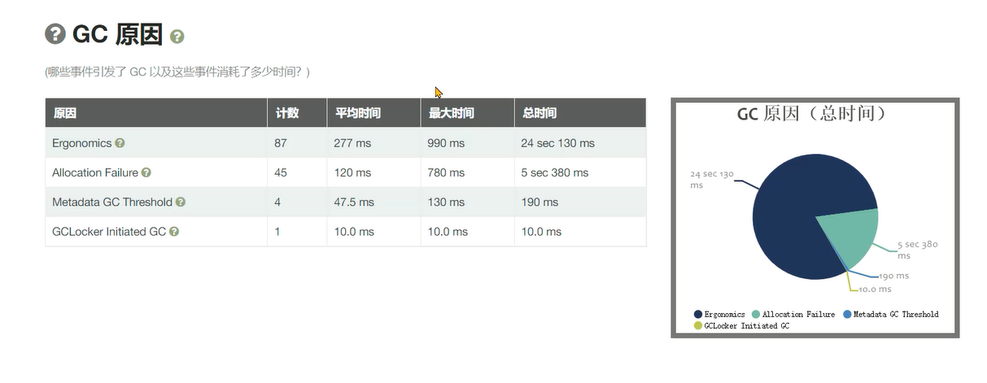Open help icon beside Metadata GC Threshold
The width and height of the screenshot is (987, 383).
coord(181,202)
